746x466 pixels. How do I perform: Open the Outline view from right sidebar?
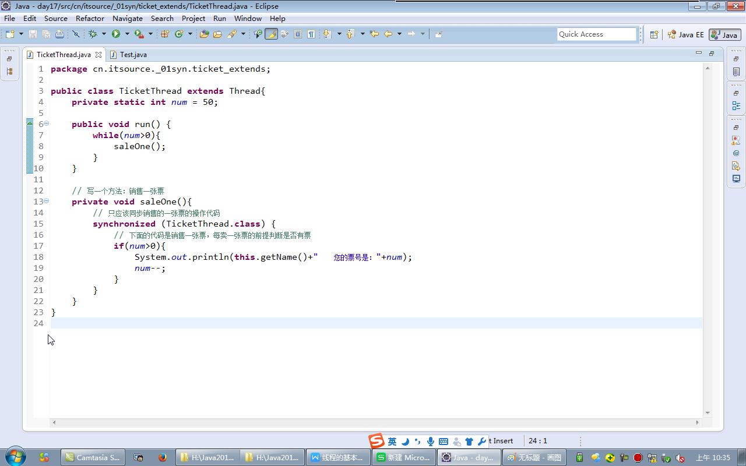pyautogui.click(x=736, y=106)
